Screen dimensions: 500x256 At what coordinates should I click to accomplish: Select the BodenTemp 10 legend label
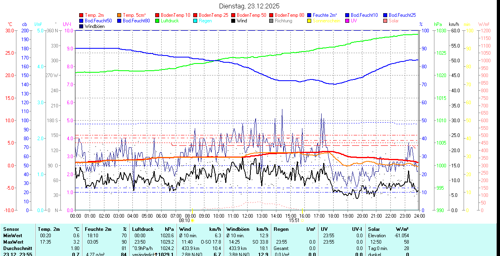[x=175, y=15]
